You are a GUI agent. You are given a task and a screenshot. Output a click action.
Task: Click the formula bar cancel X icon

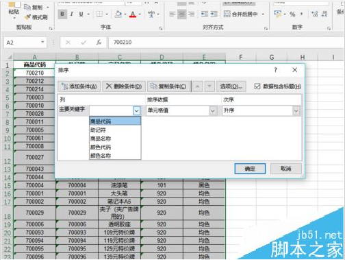click(68, 43)
